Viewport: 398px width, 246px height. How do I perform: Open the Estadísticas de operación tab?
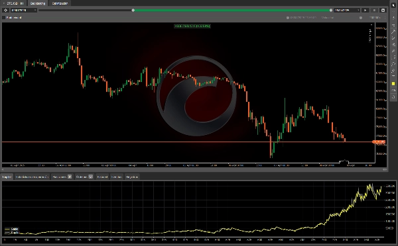click(x=32, y=177)
